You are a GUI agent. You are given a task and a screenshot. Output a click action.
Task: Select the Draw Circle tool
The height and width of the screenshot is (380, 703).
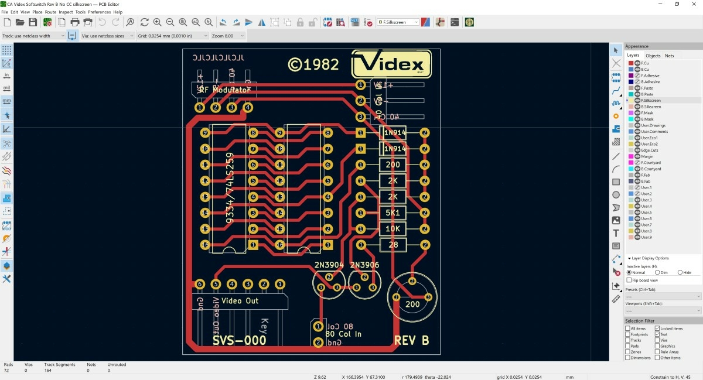(616, 195)
